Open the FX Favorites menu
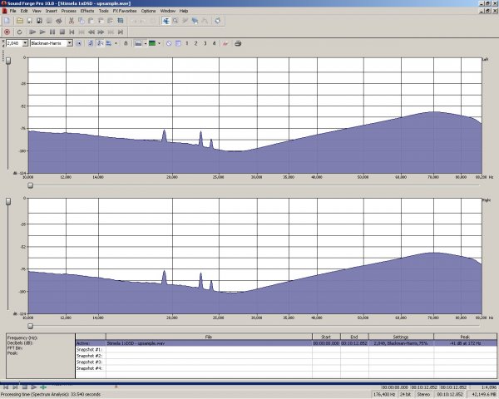The image size is (499, 399). pos(124,11)
